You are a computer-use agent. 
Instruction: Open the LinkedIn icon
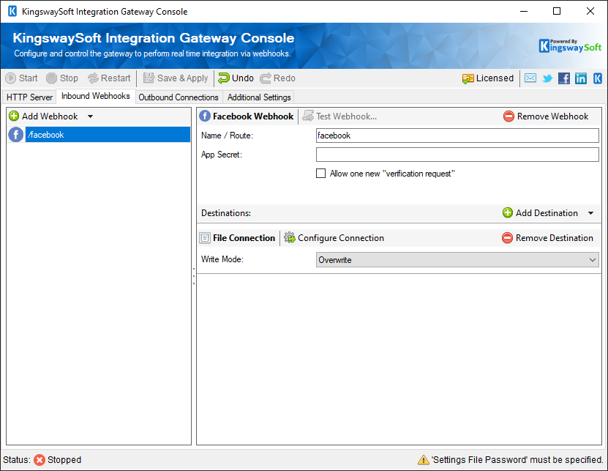point(580,78)
